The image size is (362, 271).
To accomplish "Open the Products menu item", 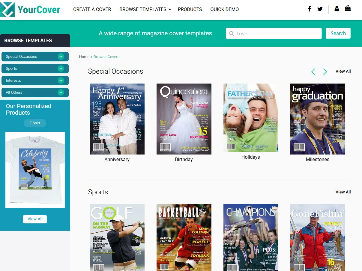I will coord(190,9).
